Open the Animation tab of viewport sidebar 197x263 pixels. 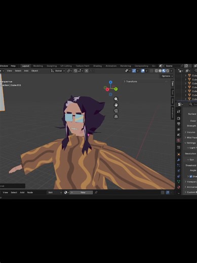coord(173,113)
